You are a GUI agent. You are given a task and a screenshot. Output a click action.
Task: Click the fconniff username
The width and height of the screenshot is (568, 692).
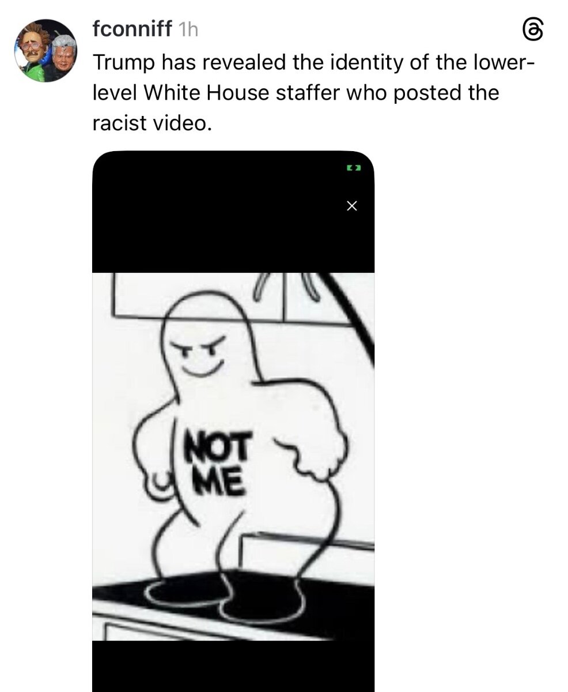(x=132, y=29)
